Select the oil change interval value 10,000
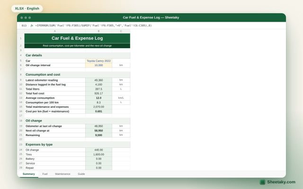303x189 pixels. click(98, 65)
